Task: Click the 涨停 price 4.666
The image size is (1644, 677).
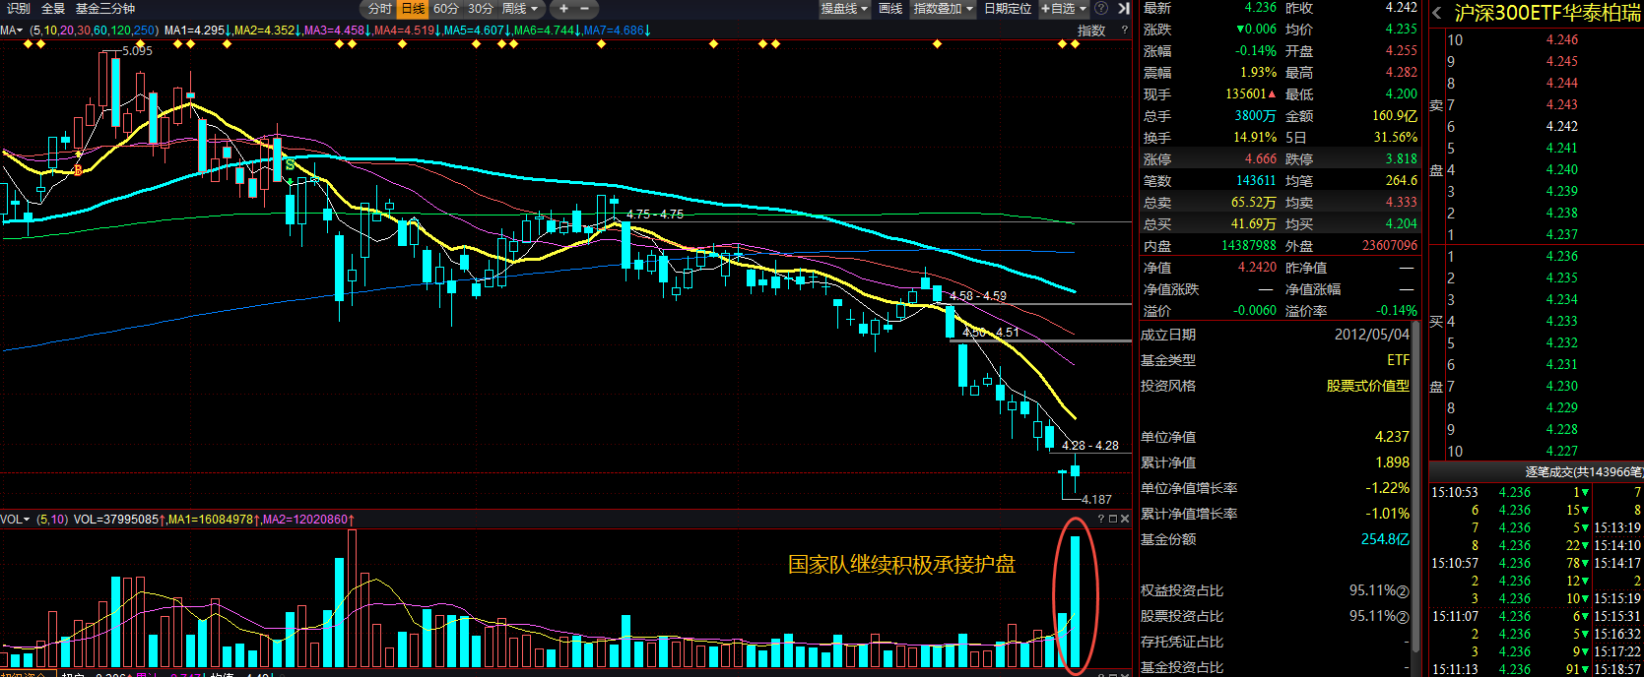Action: pos(1261,158)
